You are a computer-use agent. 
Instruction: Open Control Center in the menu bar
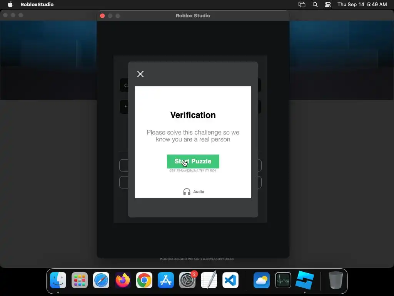coord(328,5)
